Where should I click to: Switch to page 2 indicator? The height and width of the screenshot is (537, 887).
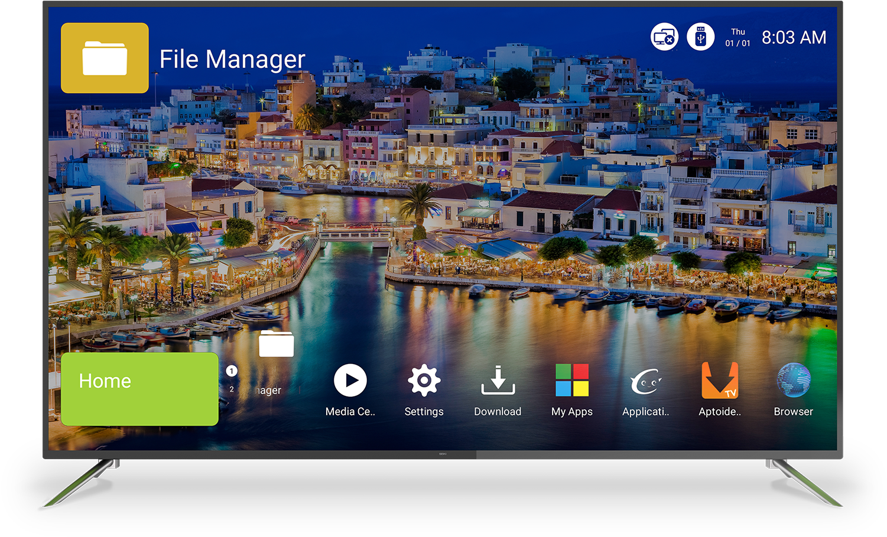point(232,389)
